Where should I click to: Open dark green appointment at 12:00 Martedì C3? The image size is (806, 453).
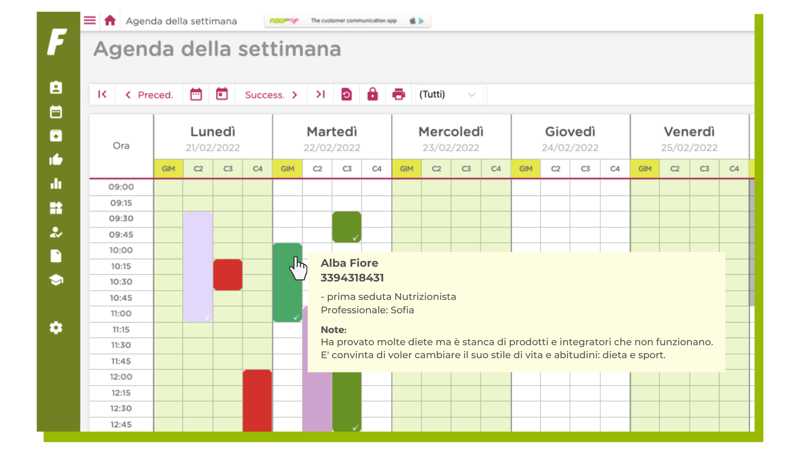pyautogui.click(x=347, y=402)
